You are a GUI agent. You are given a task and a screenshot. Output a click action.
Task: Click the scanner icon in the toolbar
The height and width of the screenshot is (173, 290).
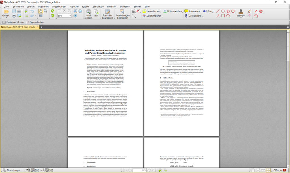coord(19,11)
